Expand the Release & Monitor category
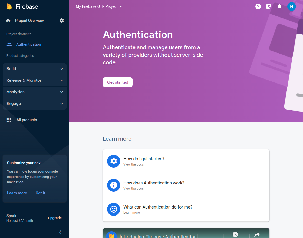The image size is (303, 238). 35,80
